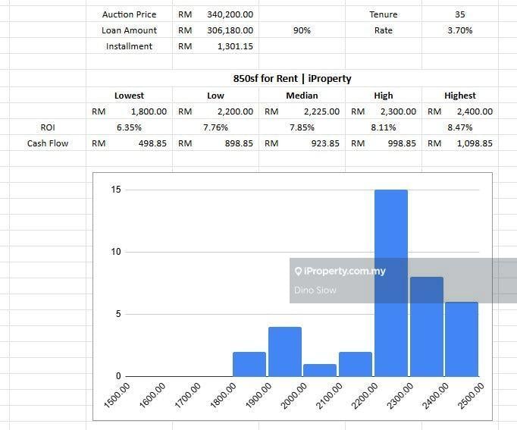Select the '850sf for Rent | iProperty' header
This screenshot has width=517, height=430.
coord(292,78)
